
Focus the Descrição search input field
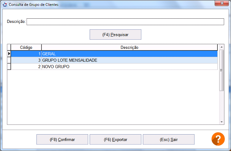125,22
